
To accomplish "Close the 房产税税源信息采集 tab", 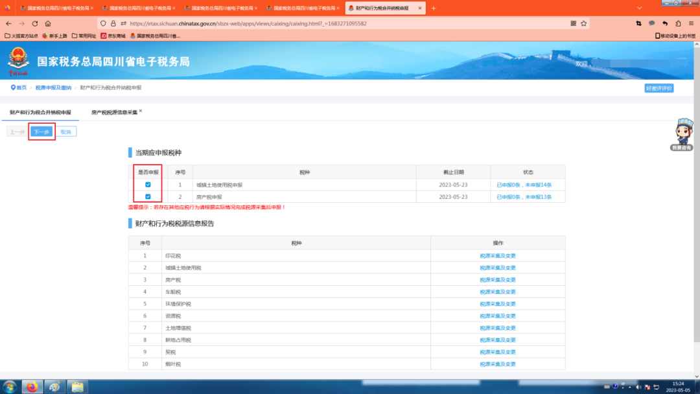I will [x=141, y=111].
